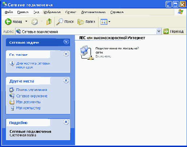Click the grayed Forward arrow button
187x147 pixels.
click(34, 22)
